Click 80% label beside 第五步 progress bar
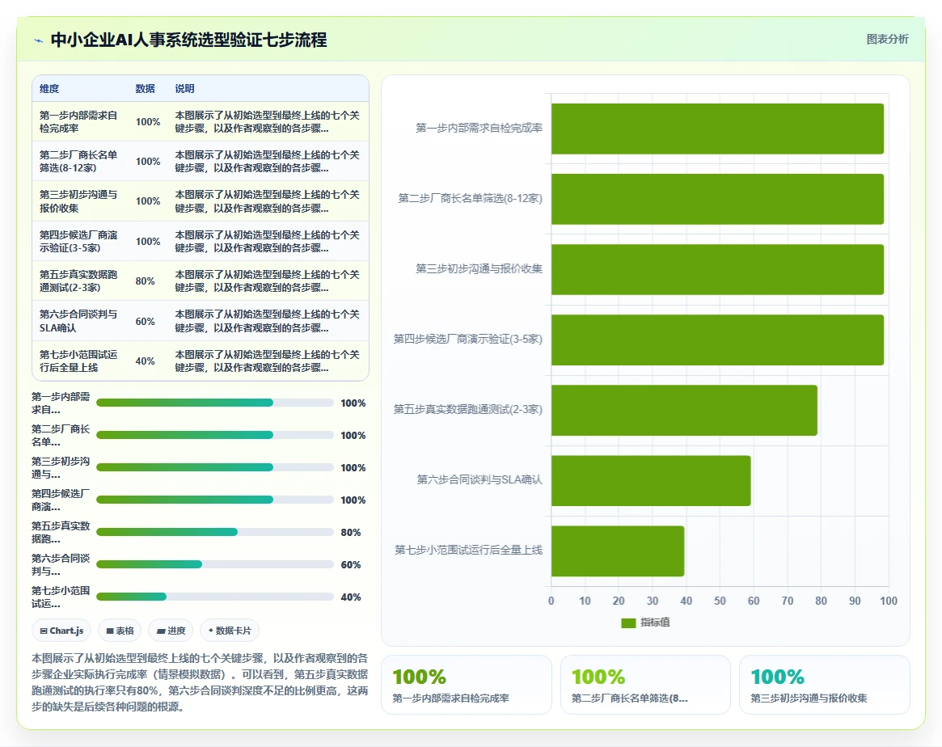942x747 pixels. [x=351, y=533]
